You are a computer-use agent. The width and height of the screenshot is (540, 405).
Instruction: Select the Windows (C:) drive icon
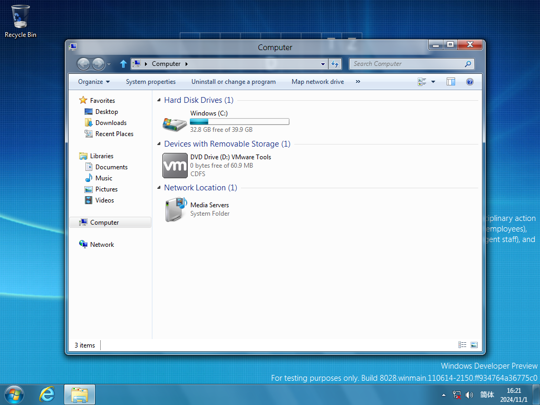[175, 123]
